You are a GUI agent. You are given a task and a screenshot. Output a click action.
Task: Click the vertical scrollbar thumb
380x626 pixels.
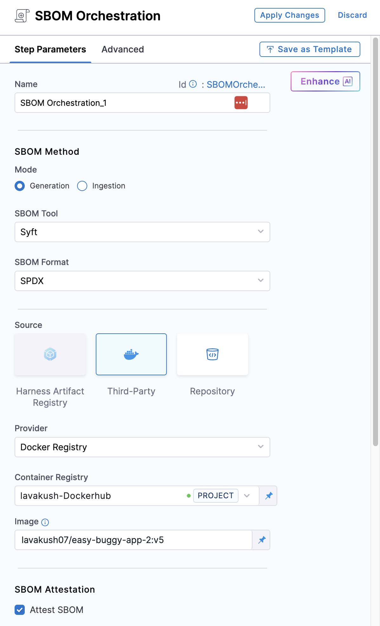[375, 242]
